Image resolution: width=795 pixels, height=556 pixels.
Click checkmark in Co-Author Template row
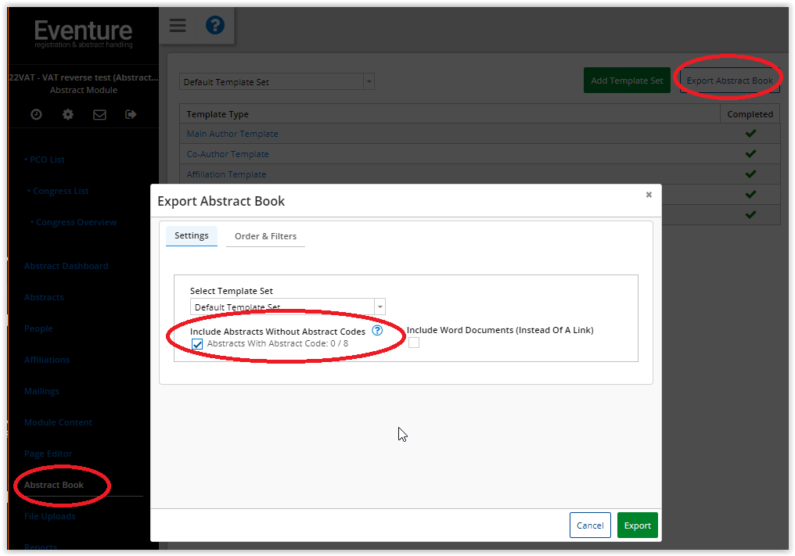[750, 153]
